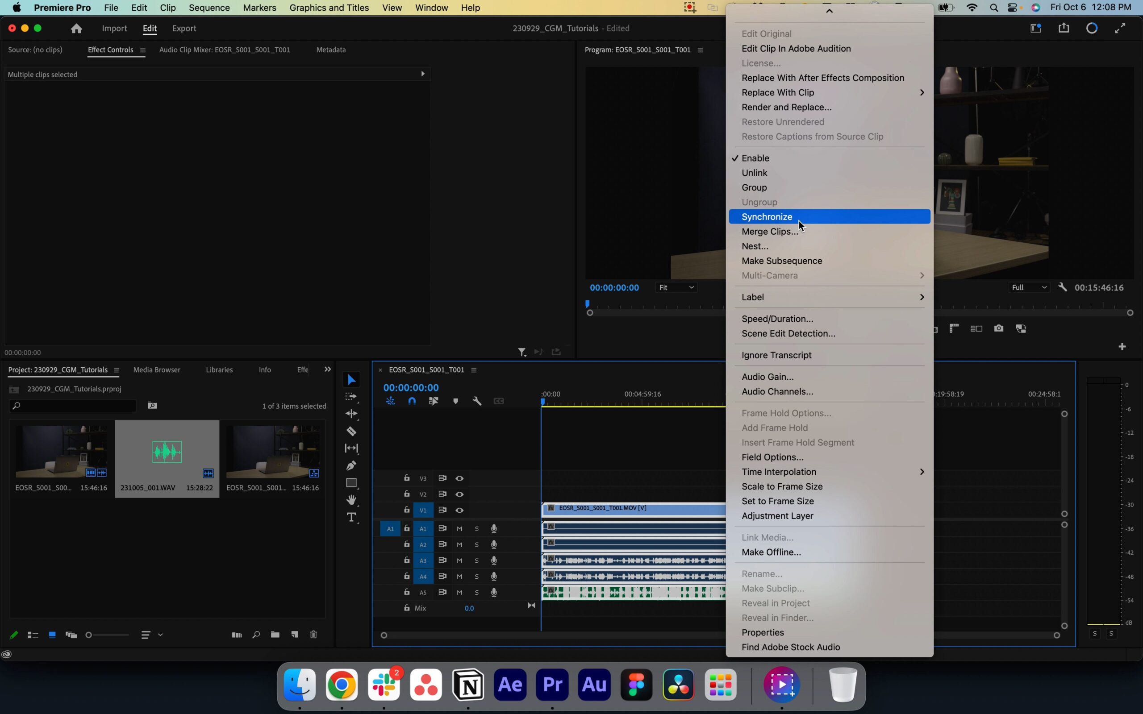
Task: Open the Fit zoom dropdown in Program monitor
Action: 676,287
